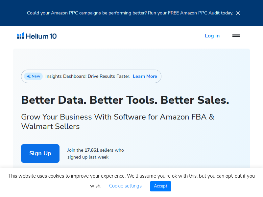Open the hamburger navigation menu

click(236, 36)
